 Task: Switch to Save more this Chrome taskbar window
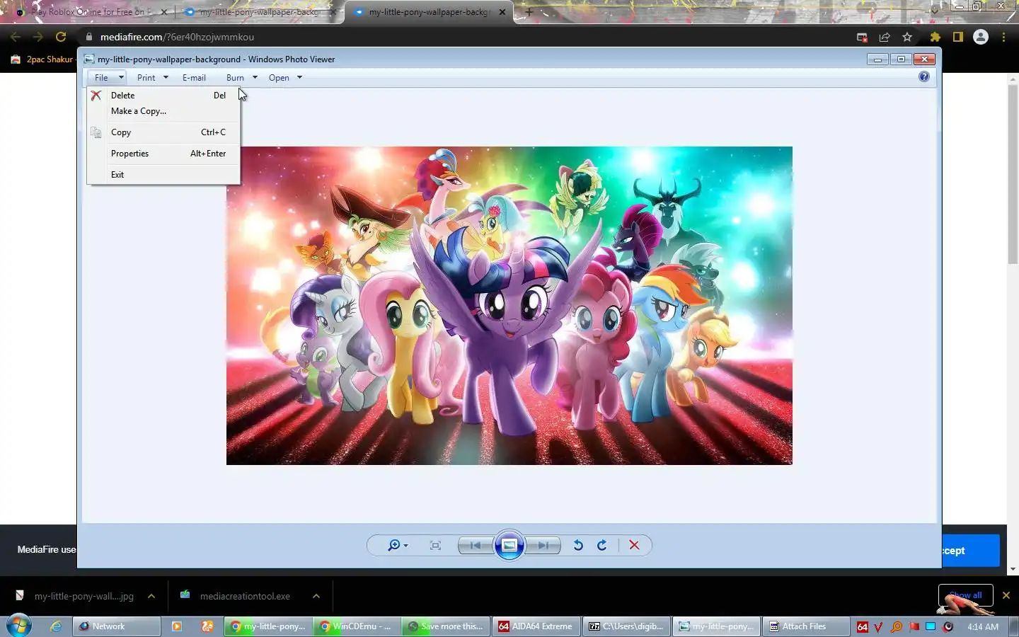(x=446, y=626)
